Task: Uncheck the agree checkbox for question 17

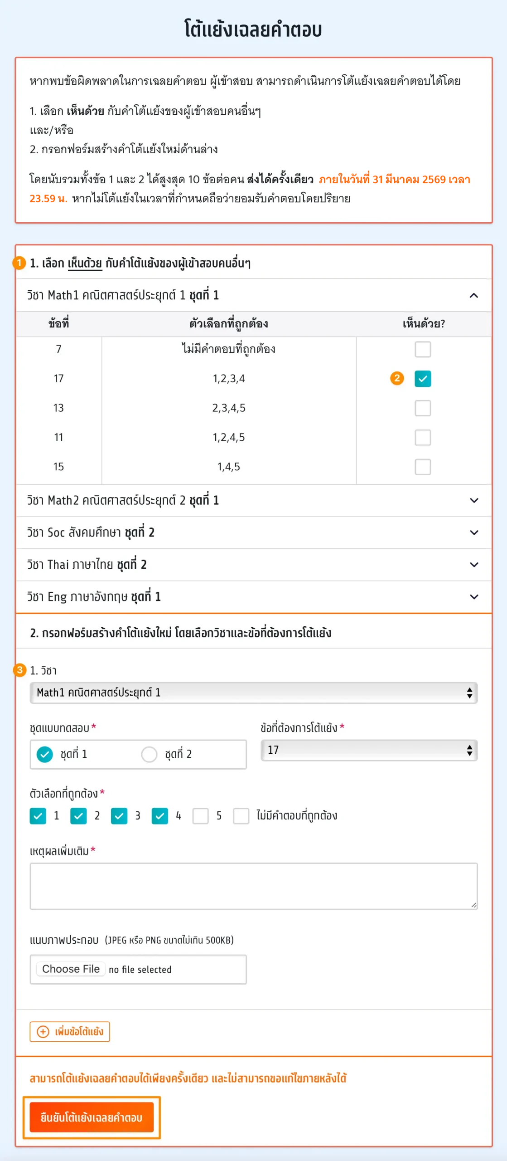Action: coord(423,379)
